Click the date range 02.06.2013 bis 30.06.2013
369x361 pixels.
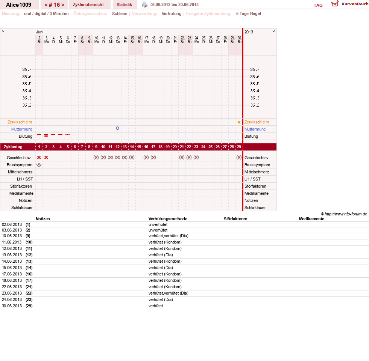pos(175,5)
